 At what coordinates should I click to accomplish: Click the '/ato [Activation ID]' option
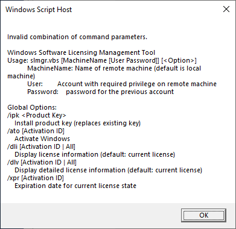[x=36, y=131]
